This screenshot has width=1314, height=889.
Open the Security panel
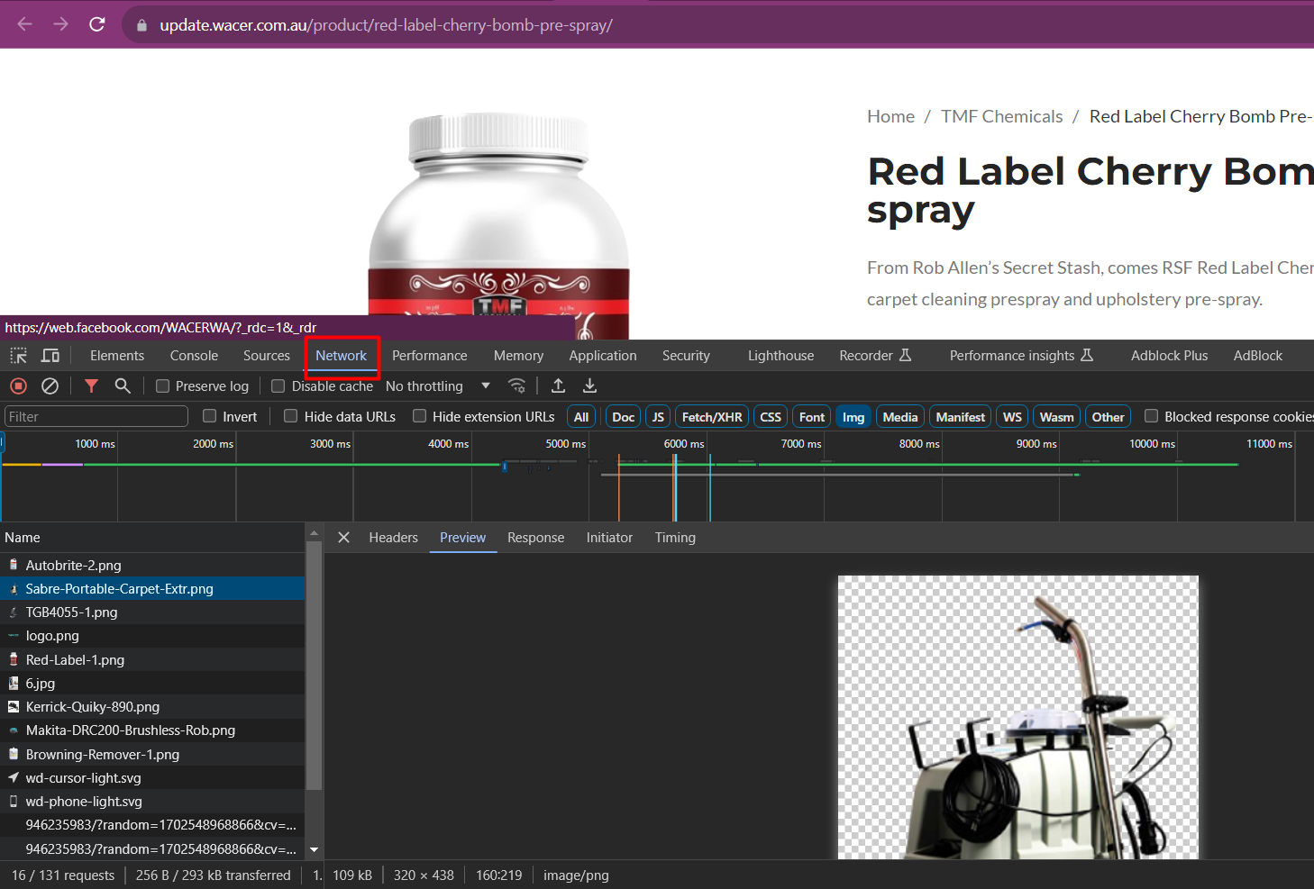(686, 356)
